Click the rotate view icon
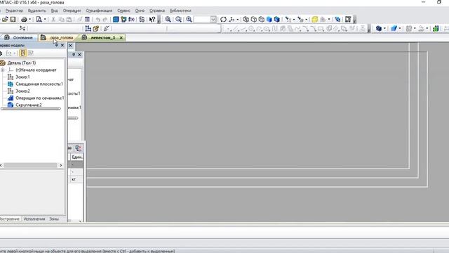Viewport: 449px width, 253px height. pyautogui.click(x=223, y=20)
